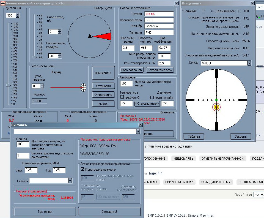Click the red-yellow impact marker on the reticle
This screenshot has height=218, width=264.
(216, 107)
